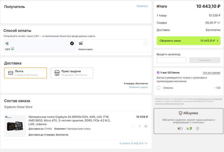
Task: Expand the Скидка discount details chevron
Action: [218, 23]
